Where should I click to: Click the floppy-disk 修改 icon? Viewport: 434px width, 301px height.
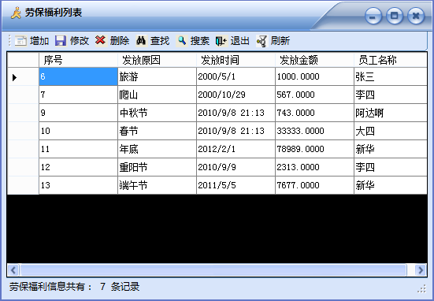[61, 41]
